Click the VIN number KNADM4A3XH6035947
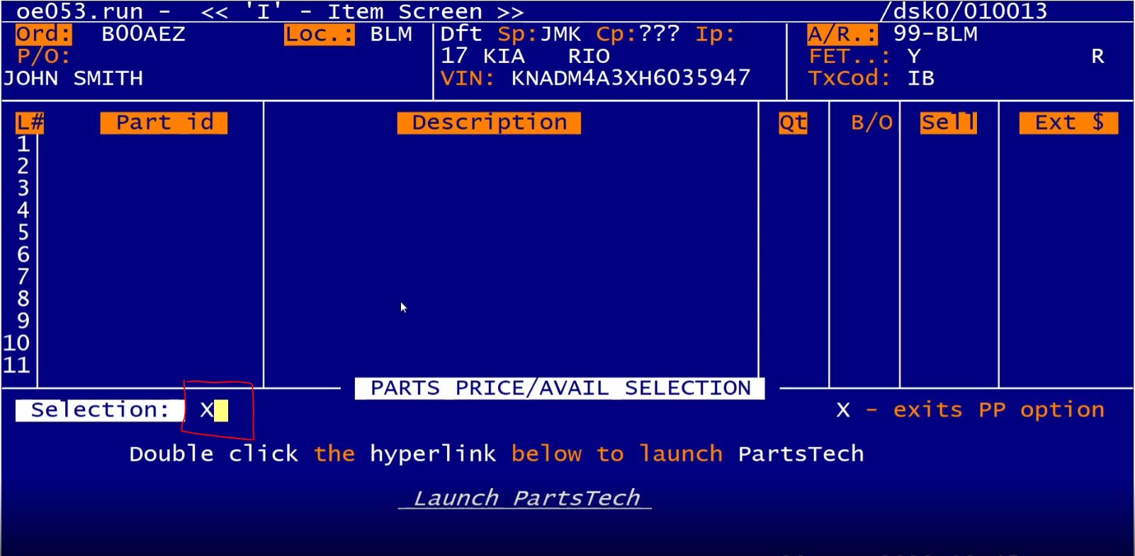 tap(631, 78)
